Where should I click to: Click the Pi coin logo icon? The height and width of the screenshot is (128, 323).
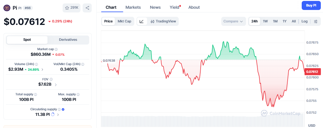pos(7,8)
